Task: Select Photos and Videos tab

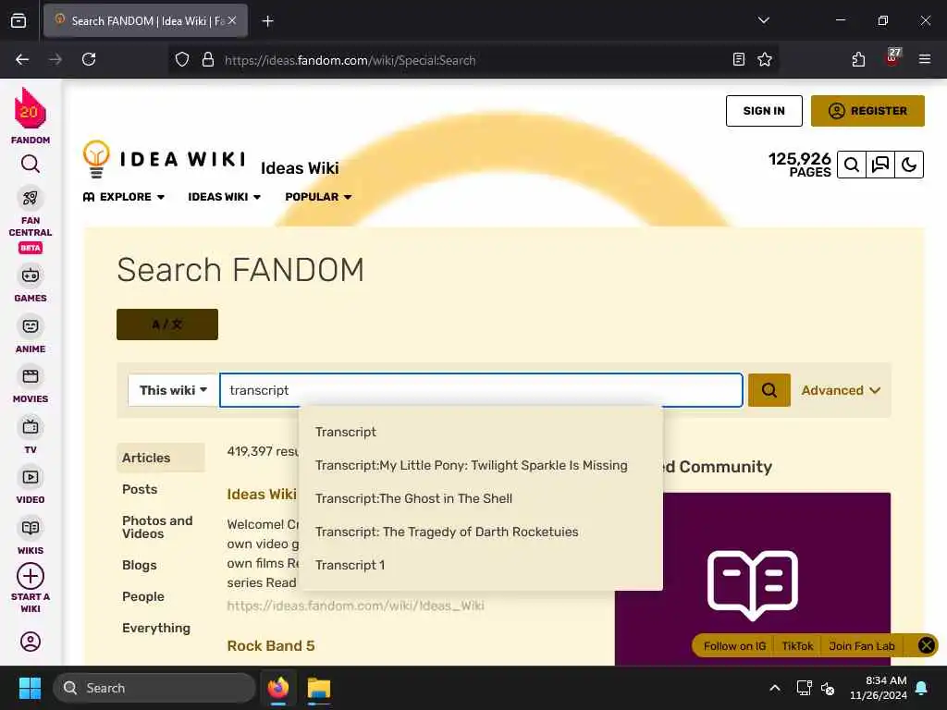Action: [x=157, y=527]
